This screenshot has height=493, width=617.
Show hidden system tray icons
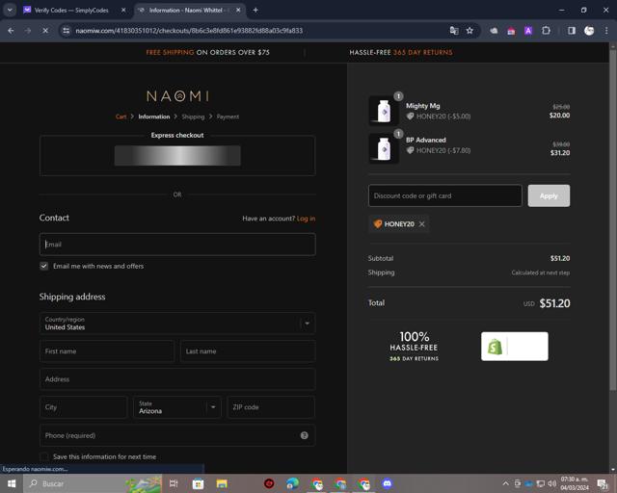(505, 483)
